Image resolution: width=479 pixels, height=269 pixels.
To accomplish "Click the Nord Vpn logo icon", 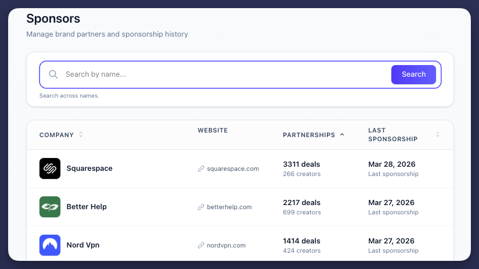I will 50,245.
